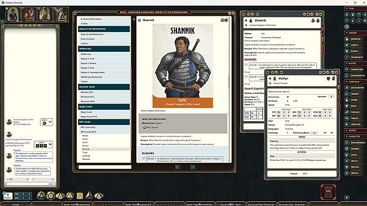
Task: Open the Wincarte NPC card entry
Action: pos(86,159)
